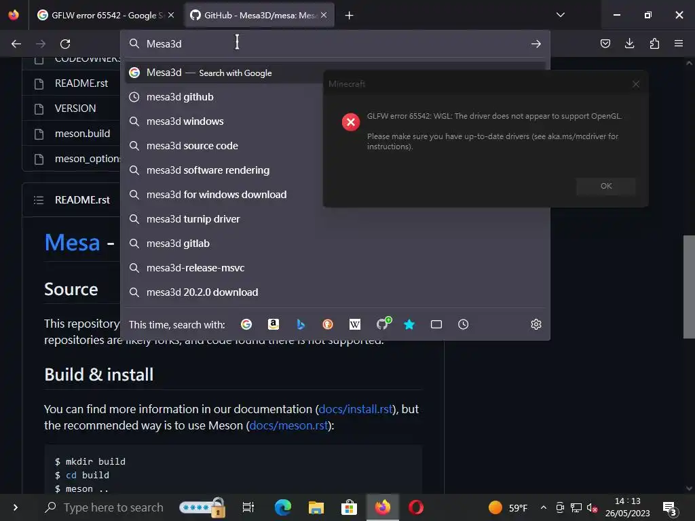Select 'mesa3d-release-msvc' suggestion
This screenshot has width=695, height=521.
point(335,267)
